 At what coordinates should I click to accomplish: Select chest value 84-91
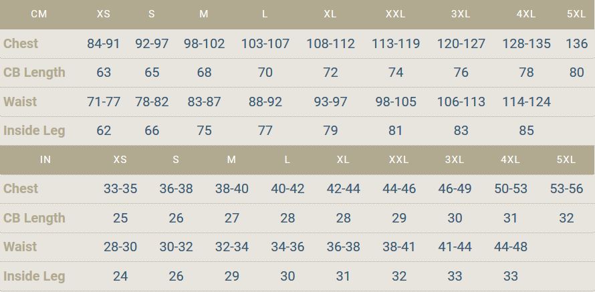click(x=104, y=43)
